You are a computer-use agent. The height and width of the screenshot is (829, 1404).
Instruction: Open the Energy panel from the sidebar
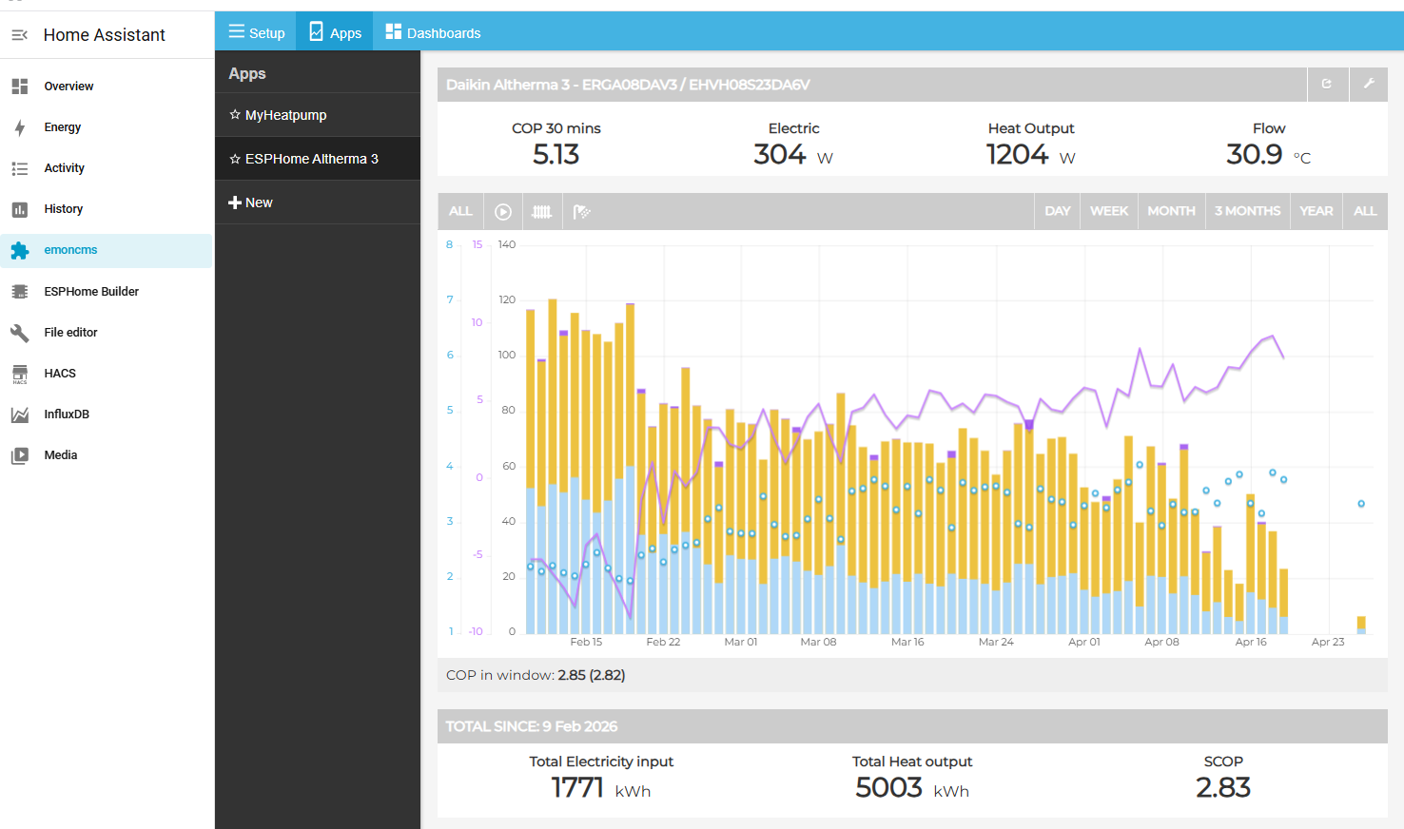61,126
